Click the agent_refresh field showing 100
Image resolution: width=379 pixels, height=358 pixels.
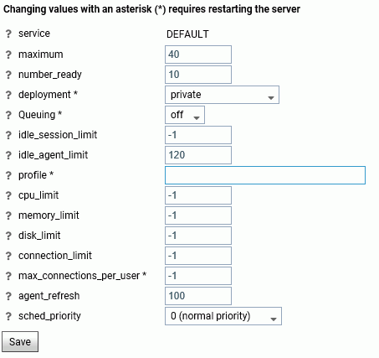(198, 296)
